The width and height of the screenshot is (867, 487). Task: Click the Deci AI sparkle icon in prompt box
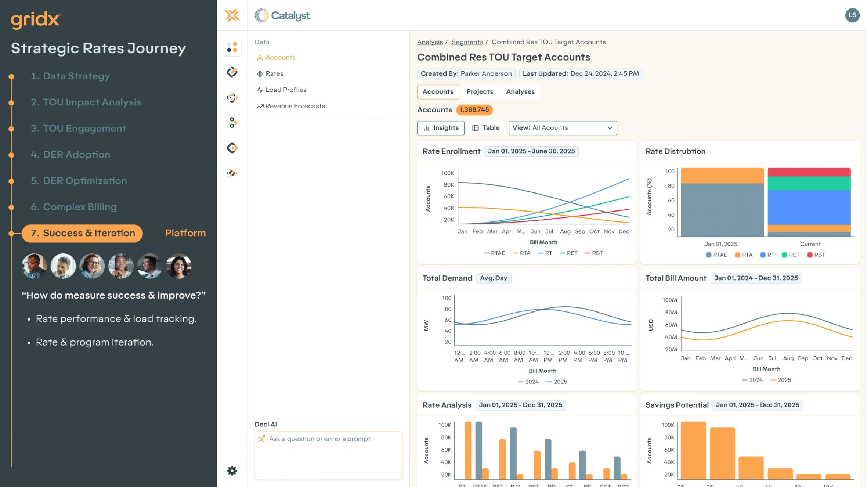[262, 439]
